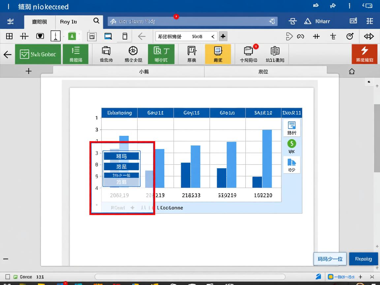This screenshot has width=380, height=285.
Task: Click the yellow highlighted ribbon icon
Action: (x=218, y=54)
